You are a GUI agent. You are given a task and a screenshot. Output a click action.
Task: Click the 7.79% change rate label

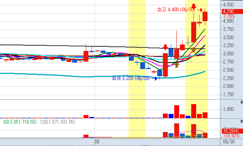(229, 16)
